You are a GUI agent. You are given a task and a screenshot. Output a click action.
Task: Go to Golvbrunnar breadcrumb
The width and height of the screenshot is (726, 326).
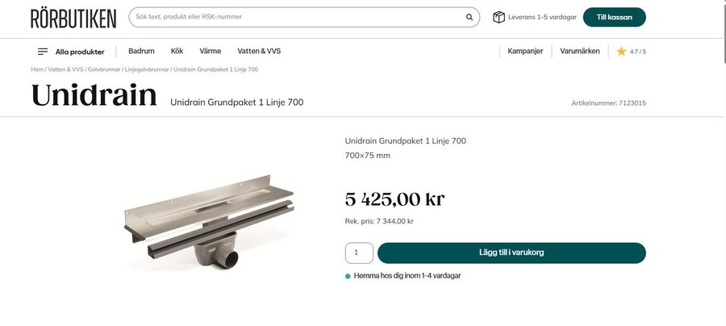(x=104, y=69)
